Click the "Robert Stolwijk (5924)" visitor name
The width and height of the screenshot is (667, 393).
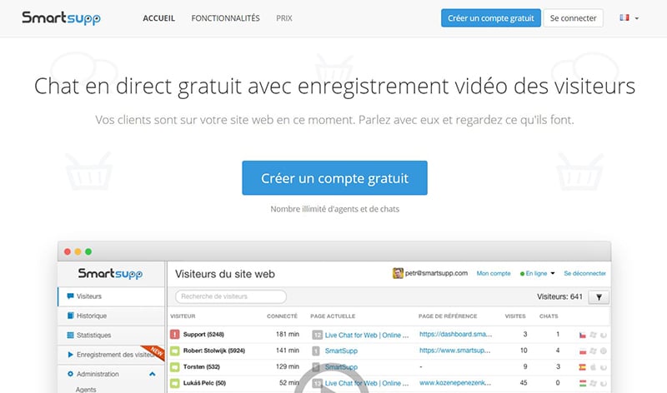pyautogui.click(x=214, y=351)
